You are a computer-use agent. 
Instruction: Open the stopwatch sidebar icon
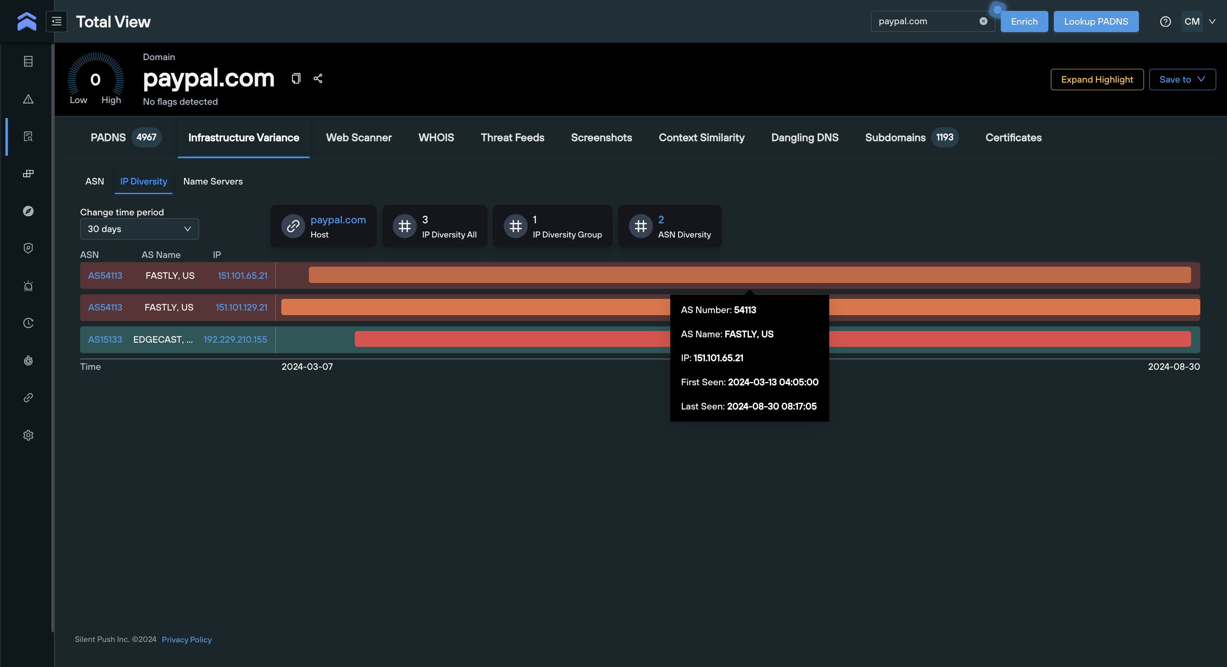point(28,361)
